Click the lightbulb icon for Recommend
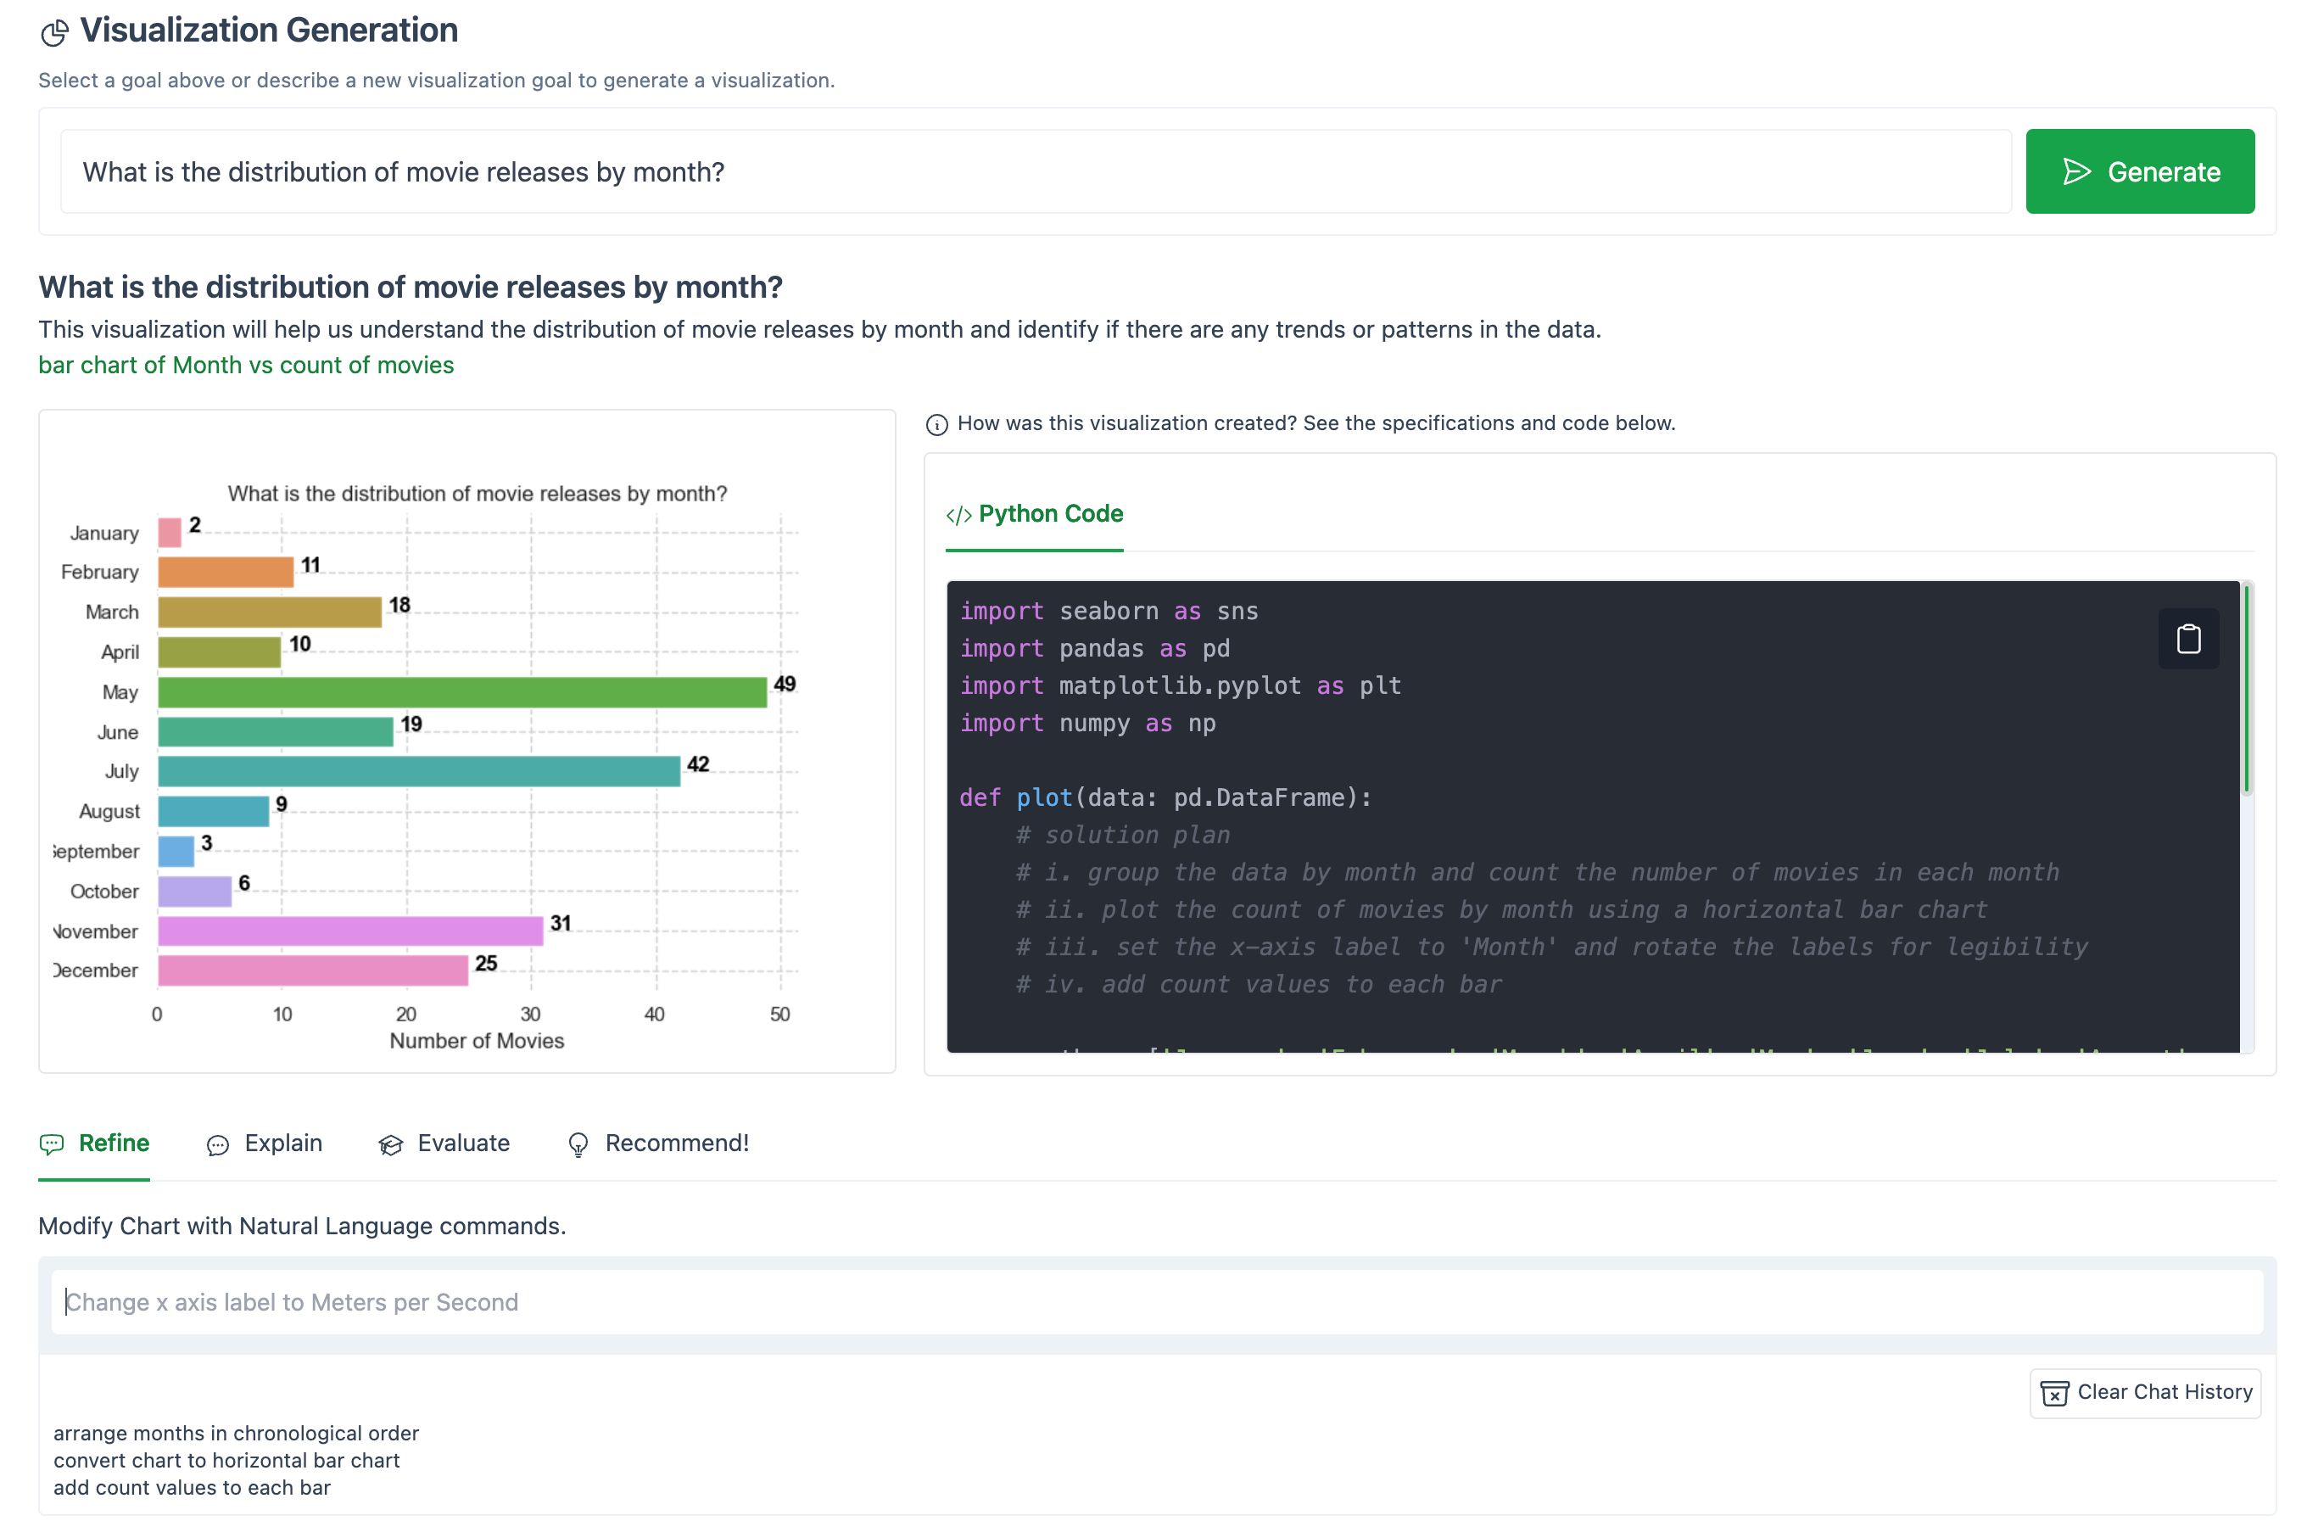This screenshot has width=2307, height=1532. click(x=578, y=1144)
